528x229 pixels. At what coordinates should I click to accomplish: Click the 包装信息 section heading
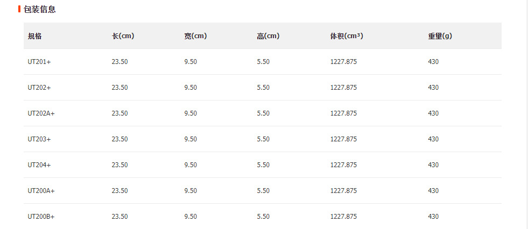point(39,9)
